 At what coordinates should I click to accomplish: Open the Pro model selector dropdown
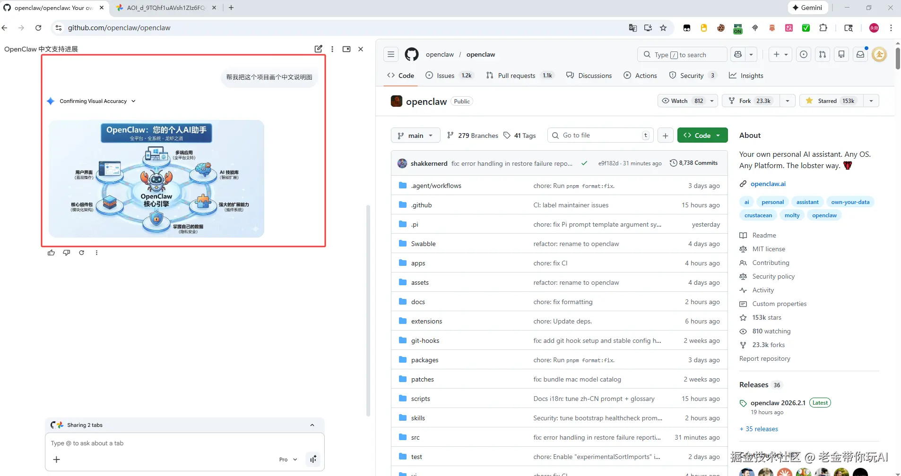[288, 459]
